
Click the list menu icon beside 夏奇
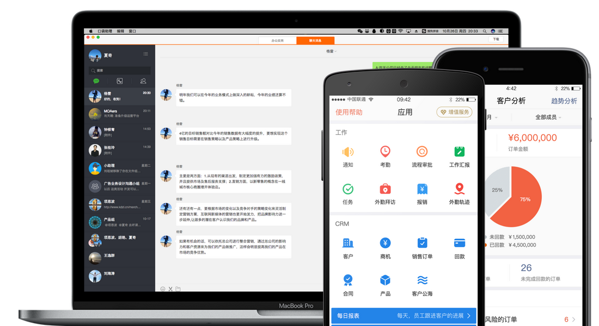(x=145, y=54)
